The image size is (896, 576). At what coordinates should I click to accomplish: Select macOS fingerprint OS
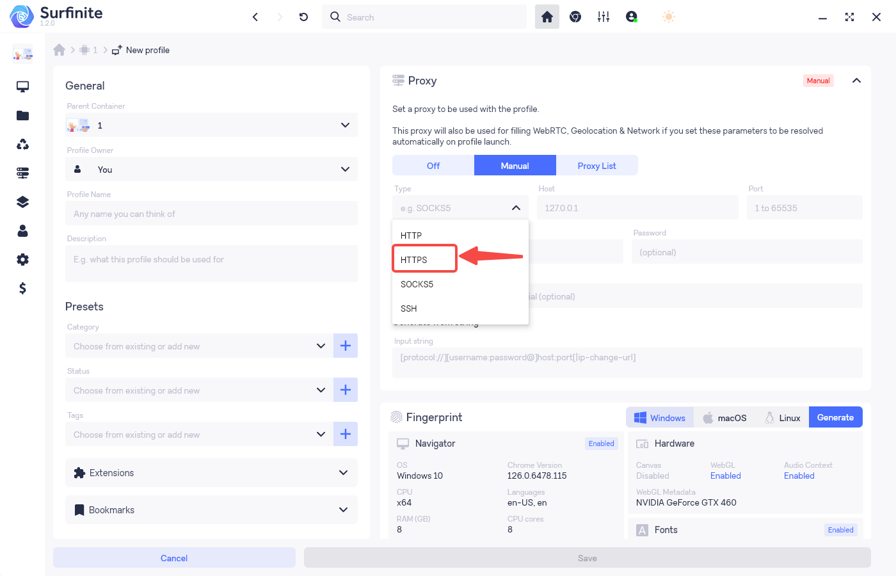tap(725, 417)
